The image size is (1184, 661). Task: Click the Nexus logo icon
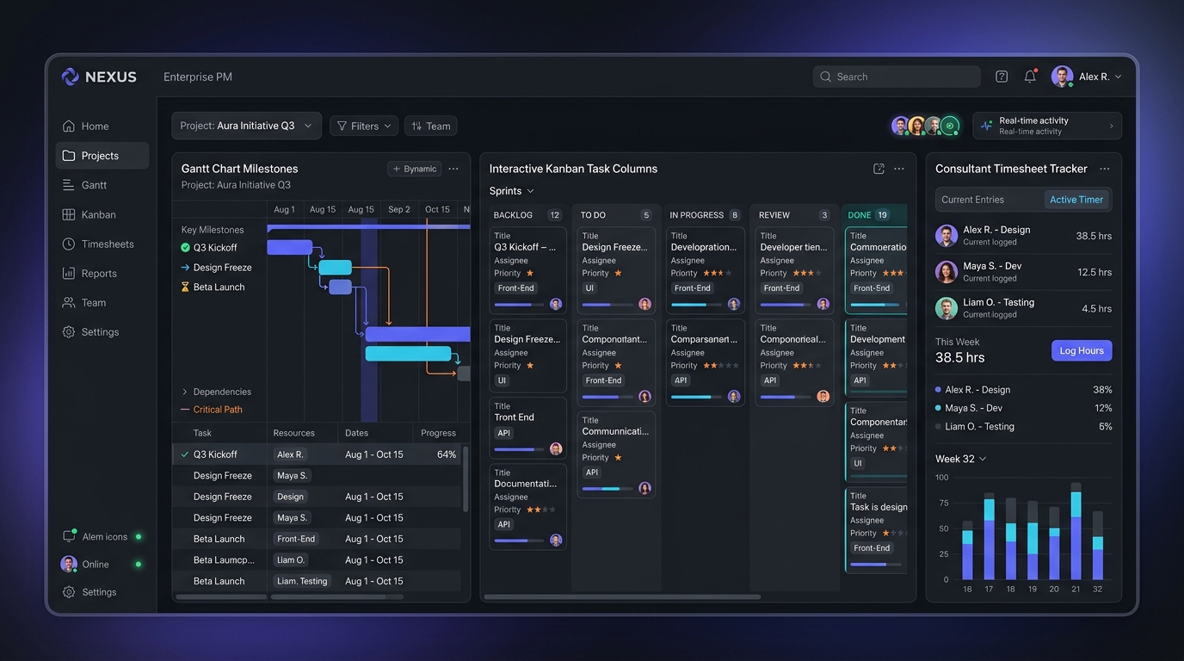pyautogui.click(x=71, y=77)
